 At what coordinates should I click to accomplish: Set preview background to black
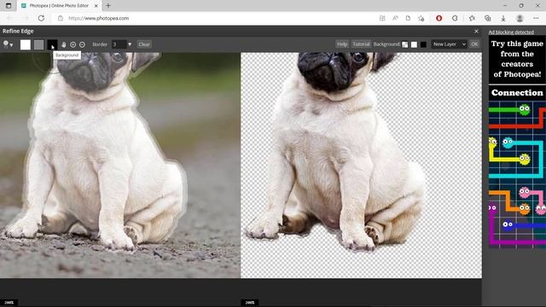click(x=423, y=44)
